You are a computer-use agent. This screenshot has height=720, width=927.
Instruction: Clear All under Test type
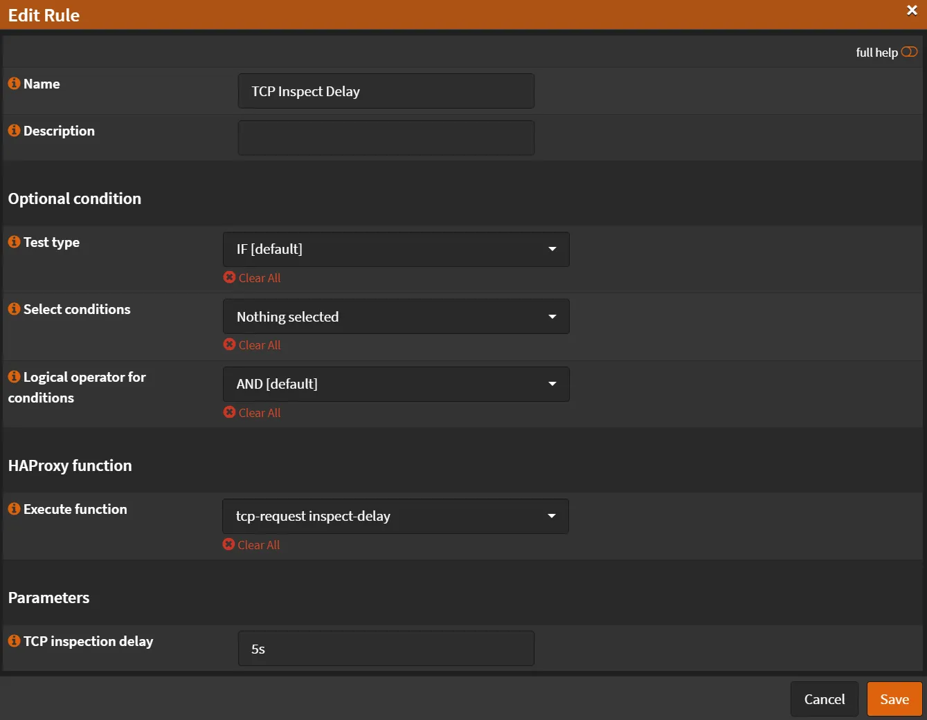252,278
